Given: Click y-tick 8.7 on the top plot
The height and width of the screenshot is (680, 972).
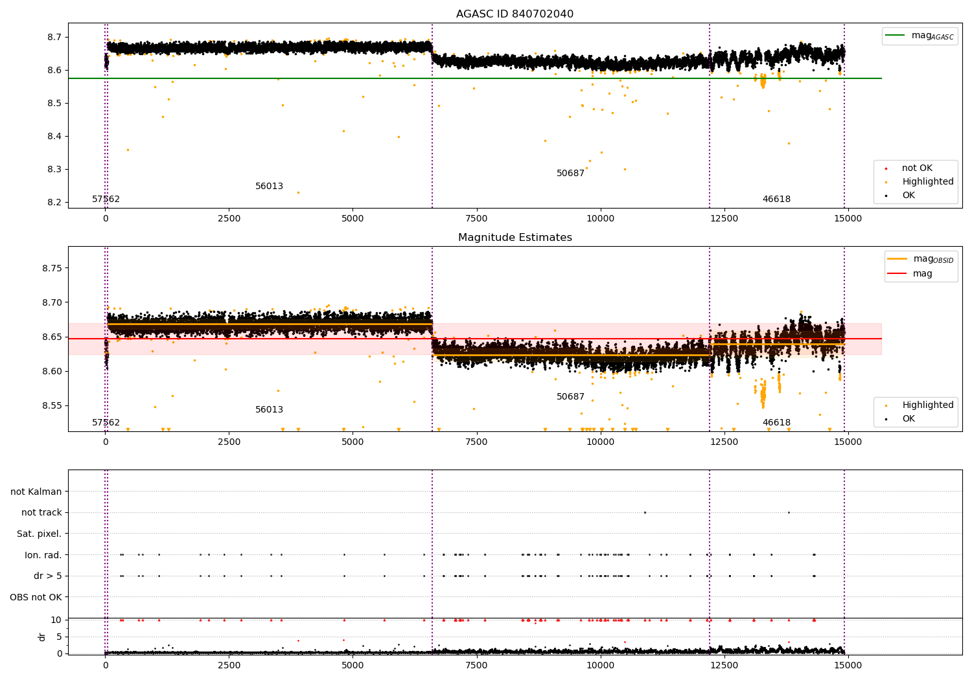Looking at the screenshot, I should pyautogui.click(x=54, y=37).
